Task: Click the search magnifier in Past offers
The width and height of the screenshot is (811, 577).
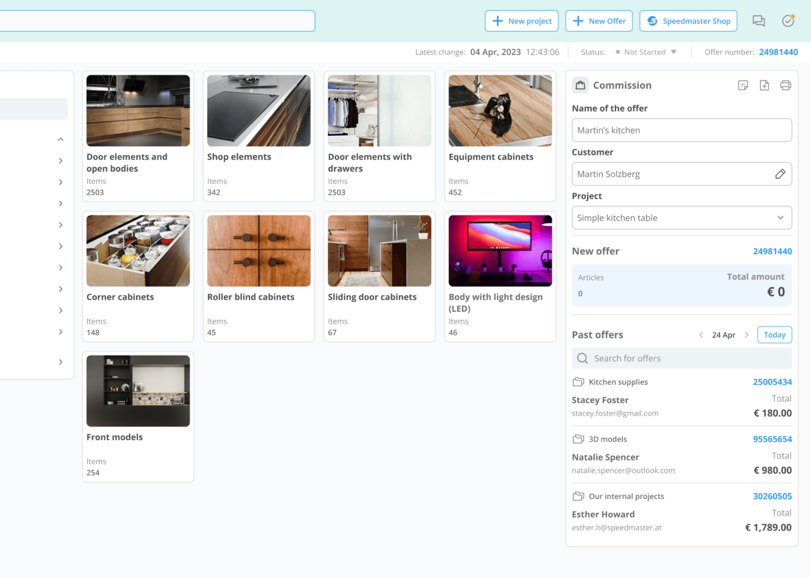Action: tap(582, 358)
